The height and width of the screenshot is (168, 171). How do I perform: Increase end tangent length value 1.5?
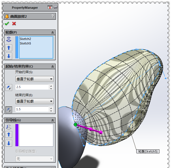pos(51,108)
